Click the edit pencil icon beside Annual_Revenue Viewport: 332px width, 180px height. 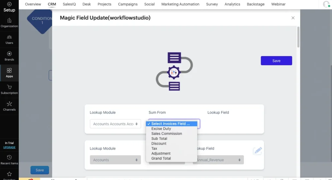(x=257, y=151)
